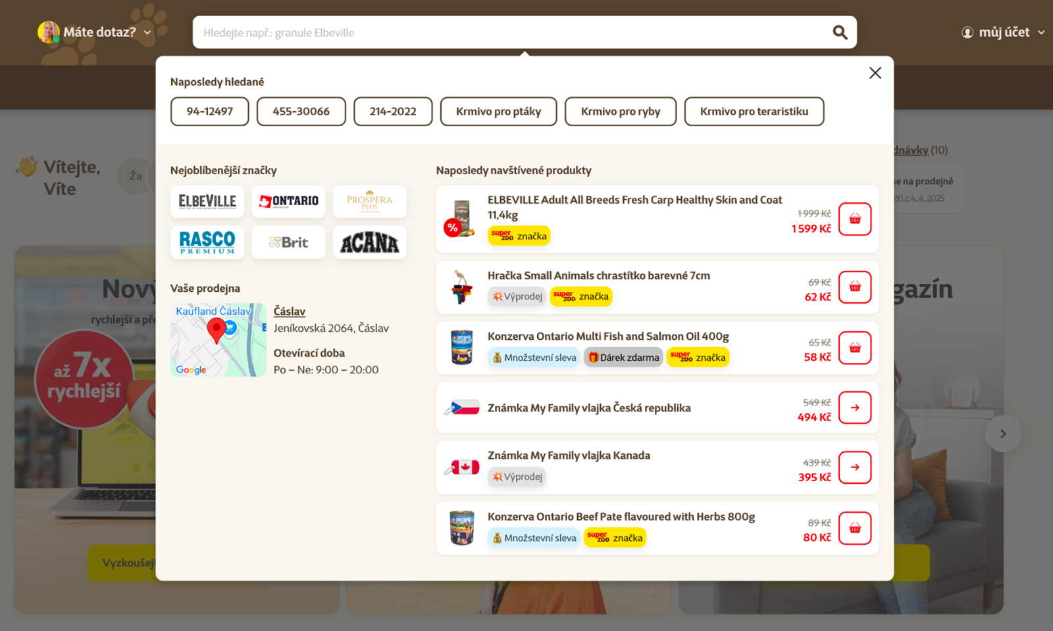Open the Čáslav store link
Image resolution: width=1053 pixels, height=631 pixels.
[x=290, y=312]
